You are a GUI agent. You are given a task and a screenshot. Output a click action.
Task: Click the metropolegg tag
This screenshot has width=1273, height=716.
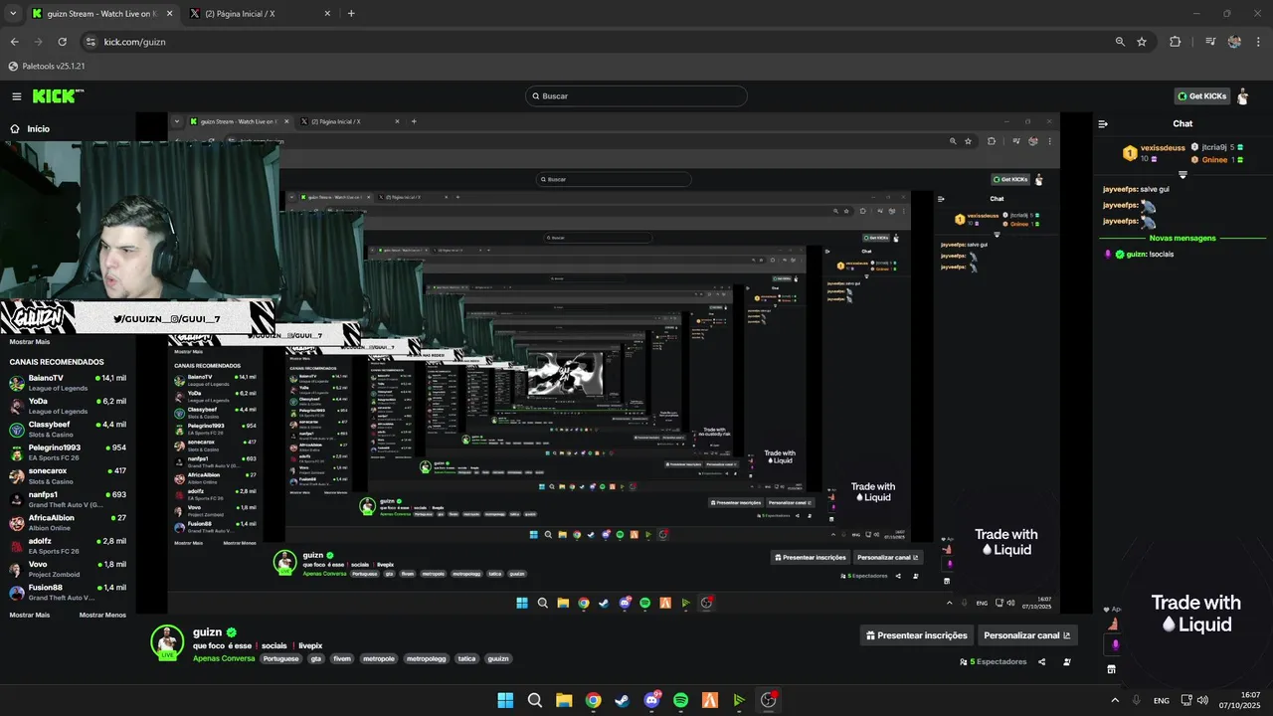tap(426, 658)
